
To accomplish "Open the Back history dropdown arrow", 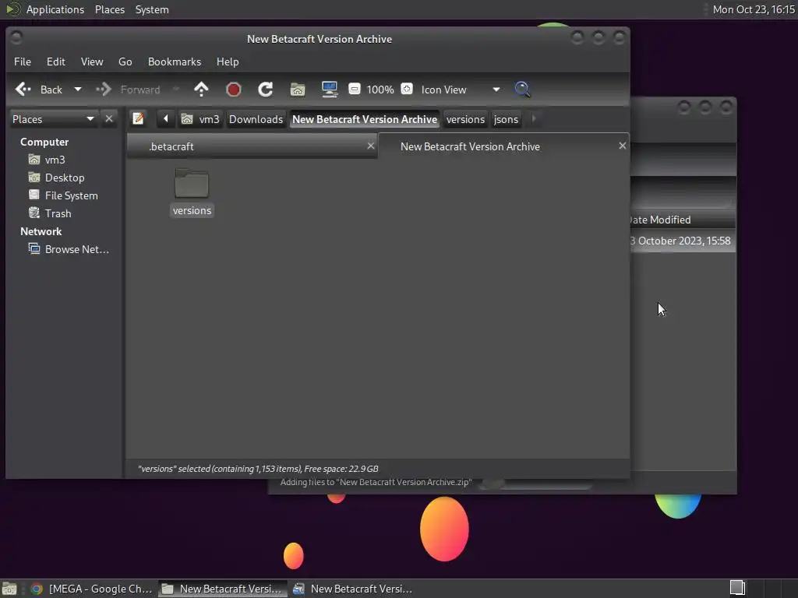I will (78, 90).
